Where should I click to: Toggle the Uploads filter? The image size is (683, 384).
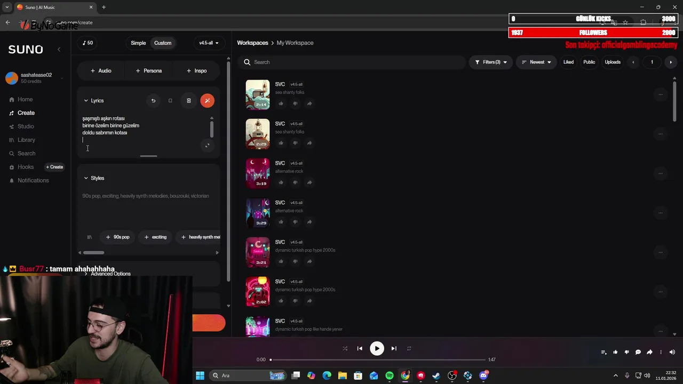[613, 62]
